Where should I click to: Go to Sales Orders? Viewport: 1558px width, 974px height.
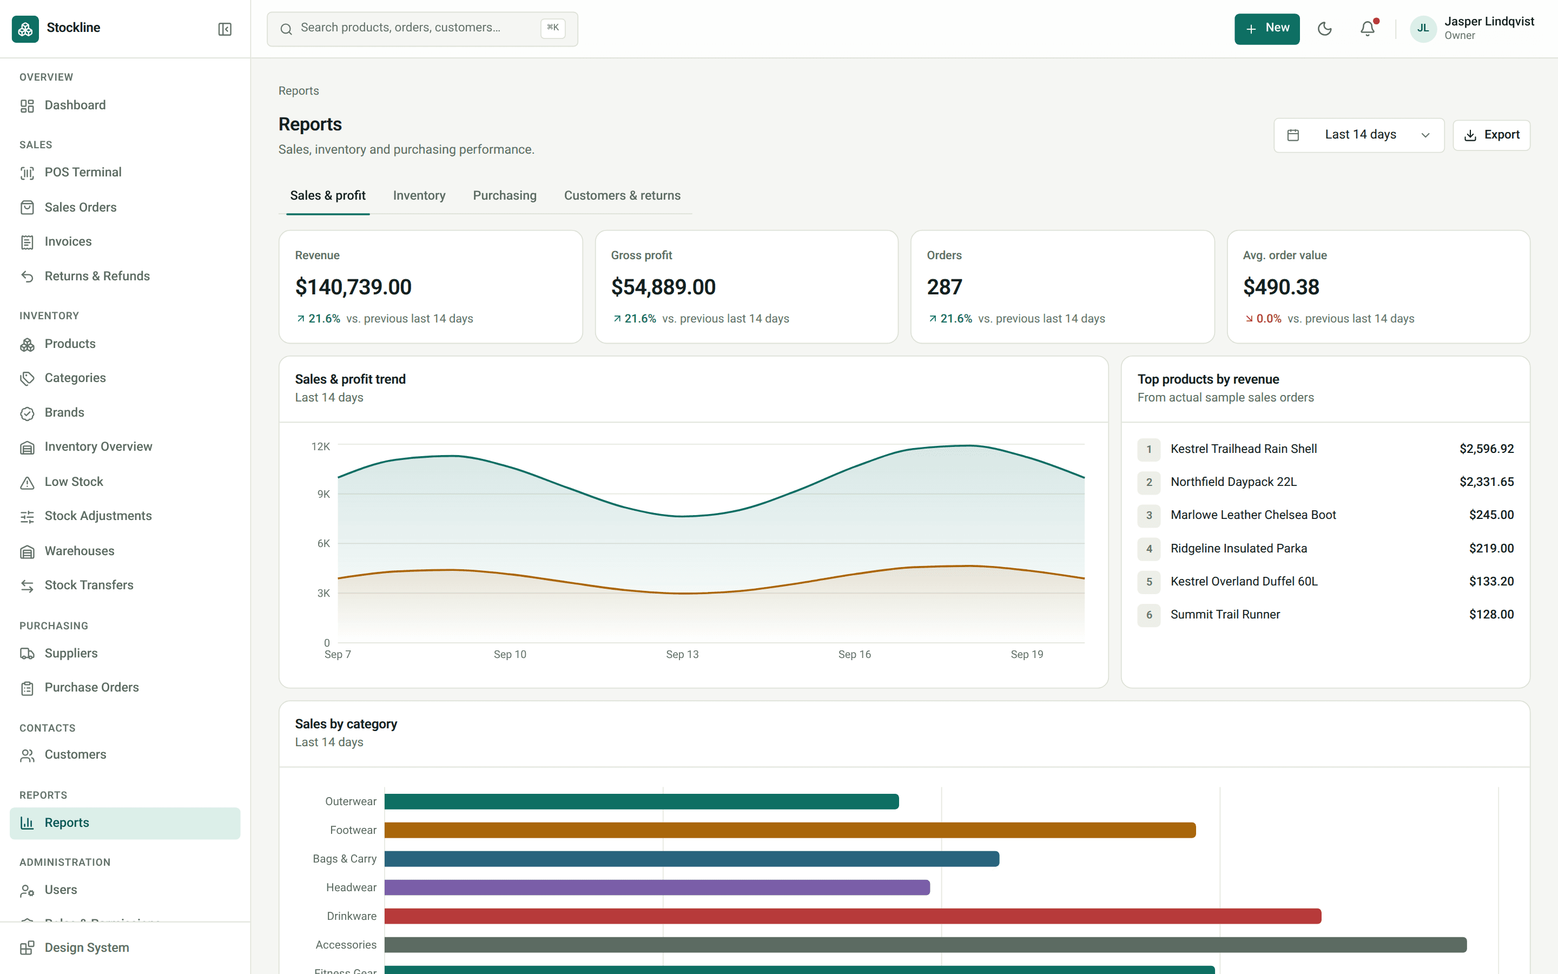[x=125, y=207]
